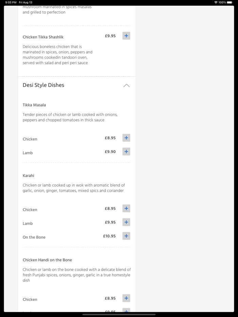Tap the Chicken Tikka Shashlik item name
The height and width of the screenshot is (317, 238).
click(x=43, y=37)
